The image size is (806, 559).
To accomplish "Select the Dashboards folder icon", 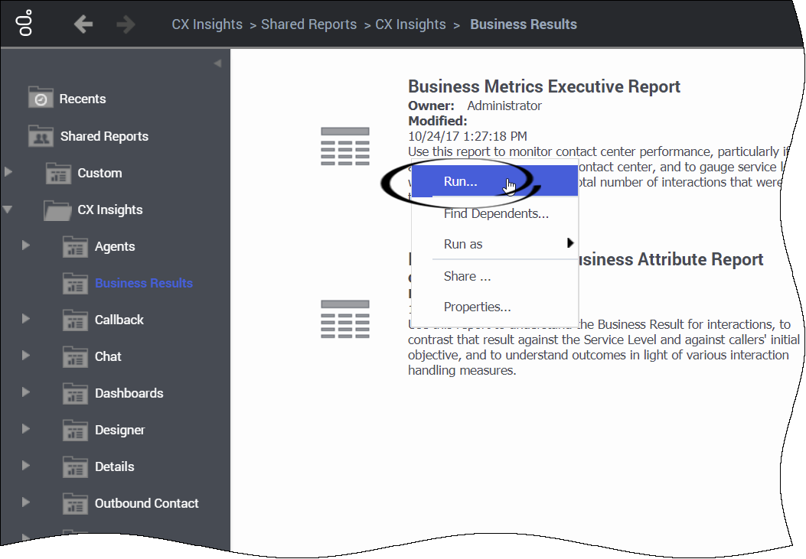I will (x=75, y=393).
